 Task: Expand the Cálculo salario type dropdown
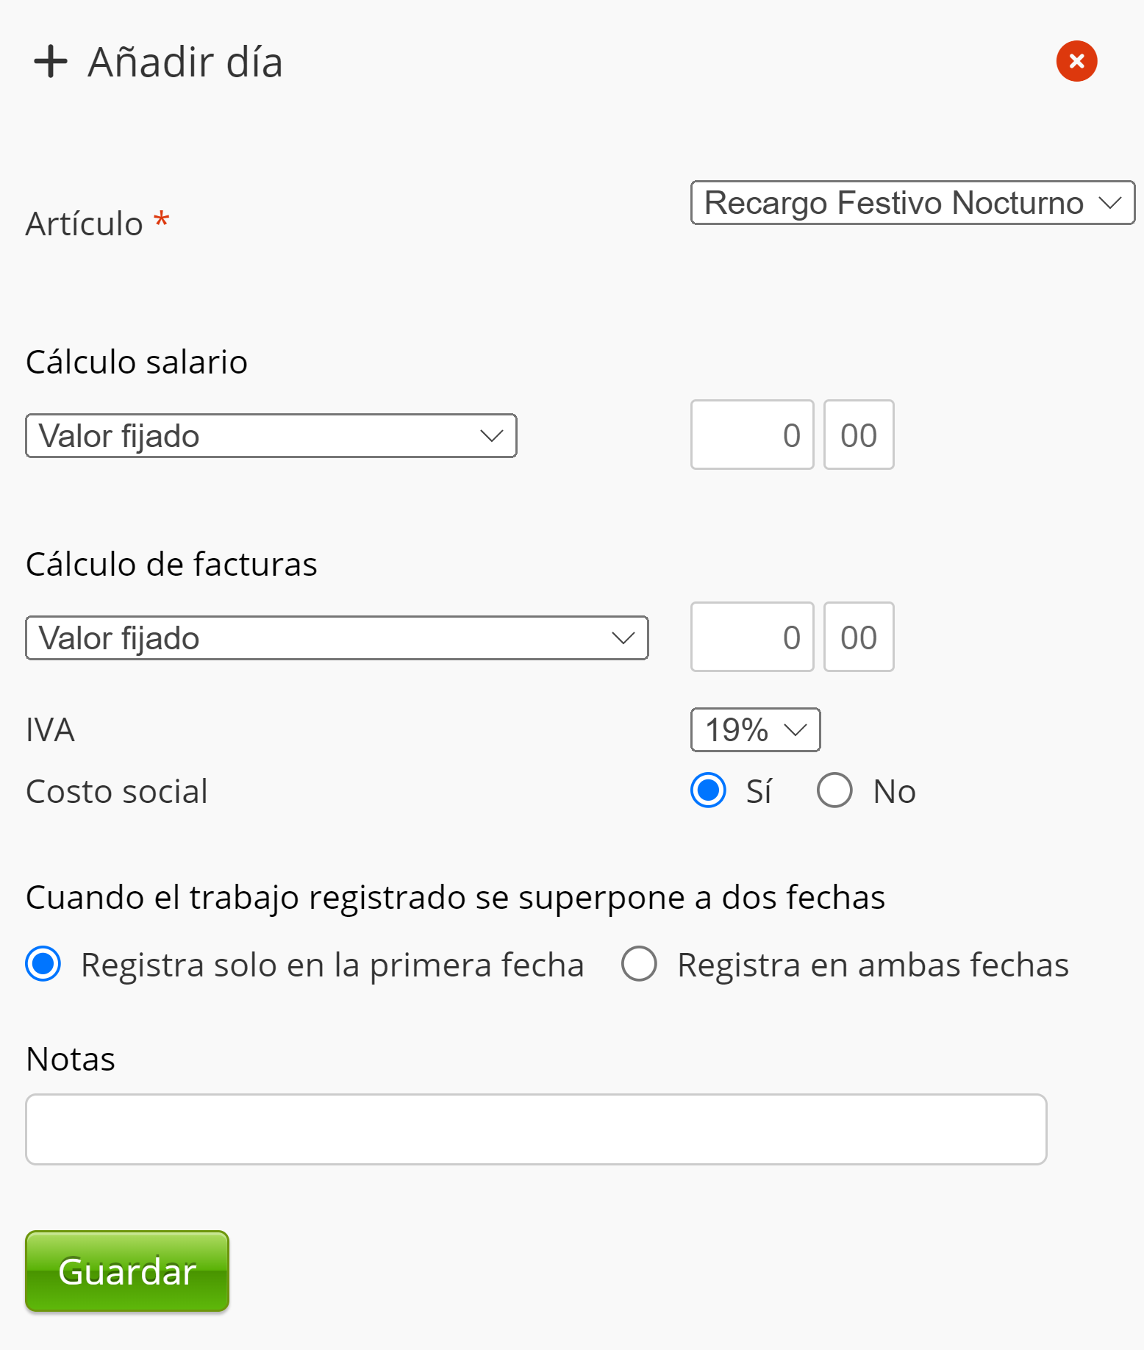coord(271,436)
